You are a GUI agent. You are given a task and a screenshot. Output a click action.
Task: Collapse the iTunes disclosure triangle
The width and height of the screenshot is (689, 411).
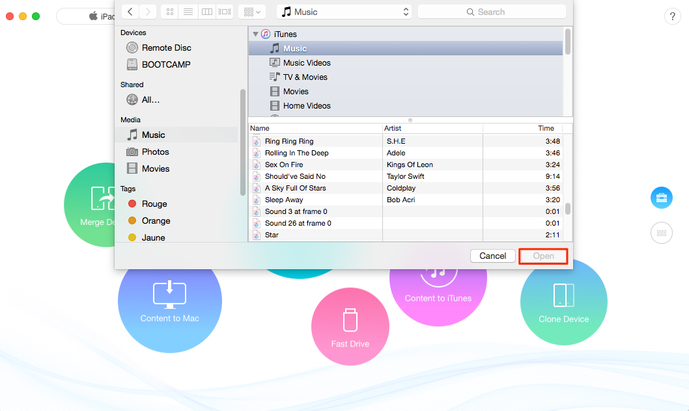click(255, 34)
